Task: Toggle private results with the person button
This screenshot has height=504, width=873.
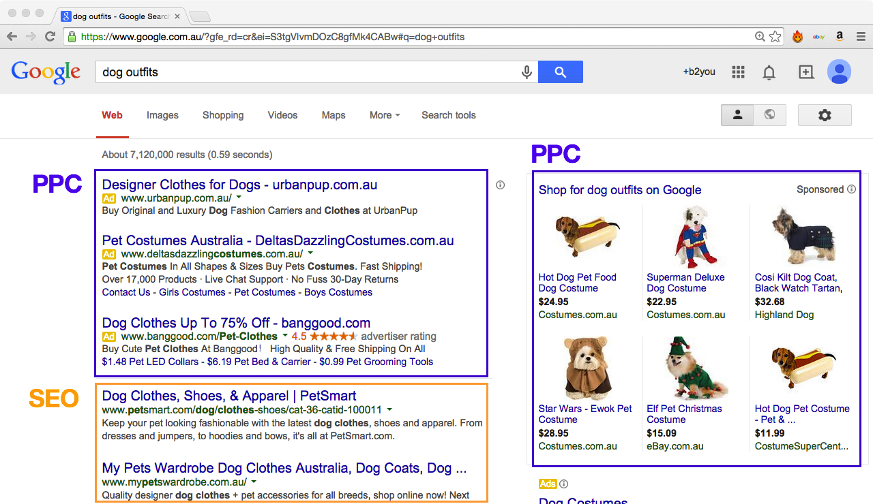Action: [737, 115]
